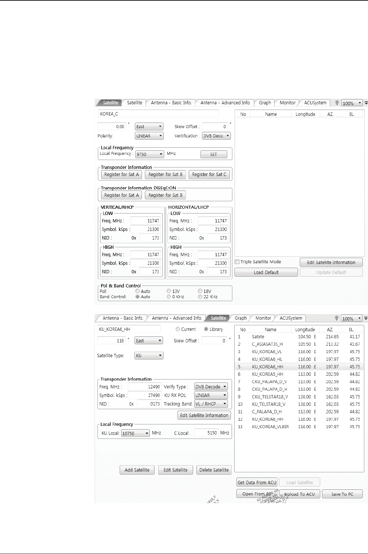Select the 18V polarity radio button
This screenshot has height=554, width=368.
pos(200,291)
